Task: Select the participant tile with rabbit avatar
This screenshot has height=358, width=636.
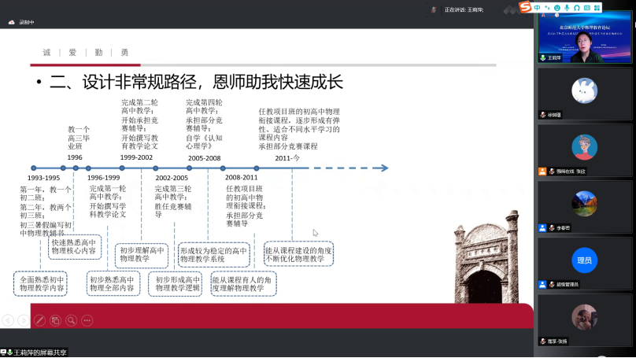Action: tap(585, 93)
